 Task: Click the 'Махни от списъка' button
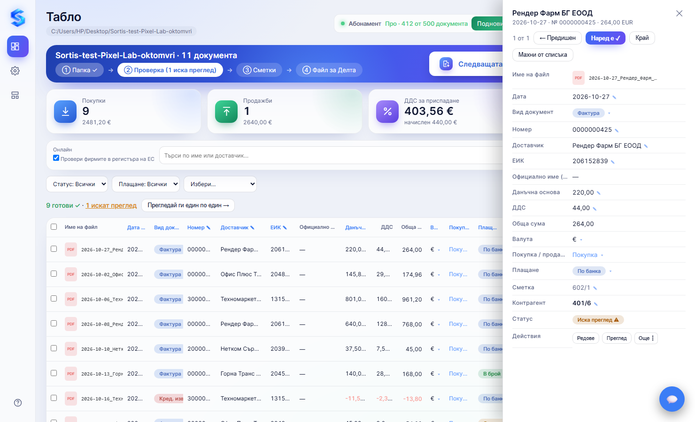(543, 55)
